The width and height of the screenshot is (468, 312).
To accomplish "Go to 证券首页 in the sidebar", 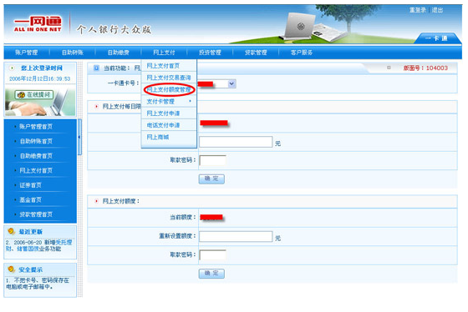I will [30, 185].
